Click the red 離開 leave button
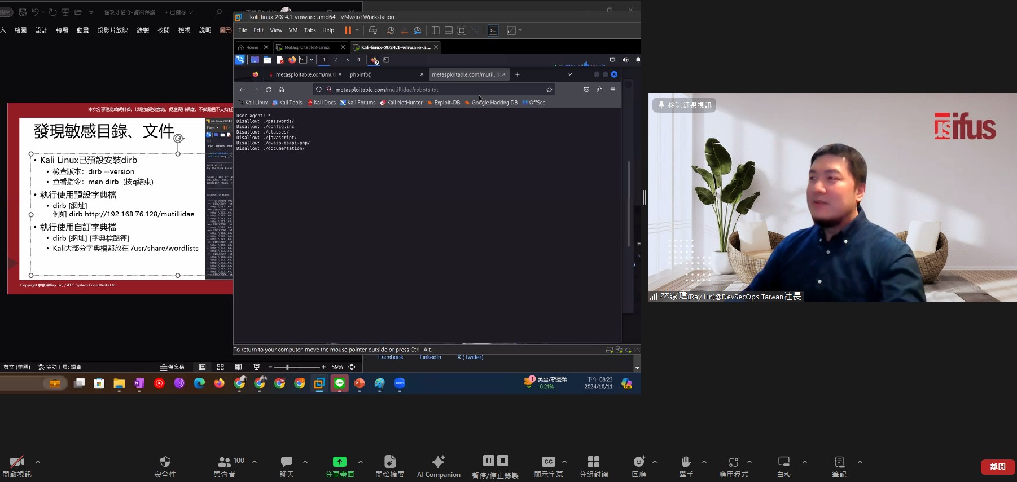This screenshot has height=482, width=1017. [x=997, y=467]
